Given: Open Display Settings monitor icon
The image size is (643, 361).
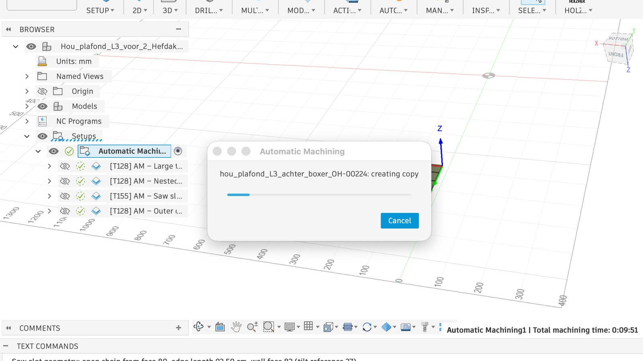Looking at the screenshot, I should (289, 327).
